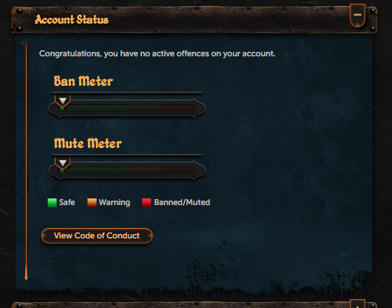
Task: Click the Mute Meter pointer marker
Action: 63,163
